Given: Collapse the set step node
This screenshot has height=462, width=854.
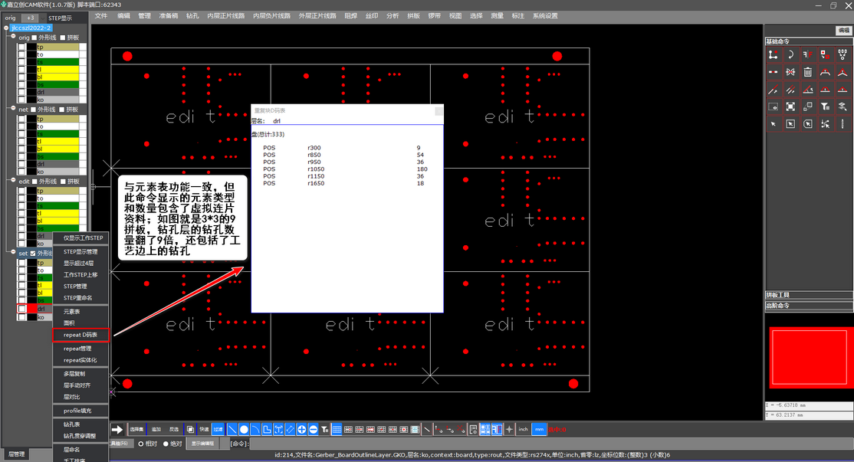Looking at the screenshot, I should pyautogui.click(x=14, y=253).
